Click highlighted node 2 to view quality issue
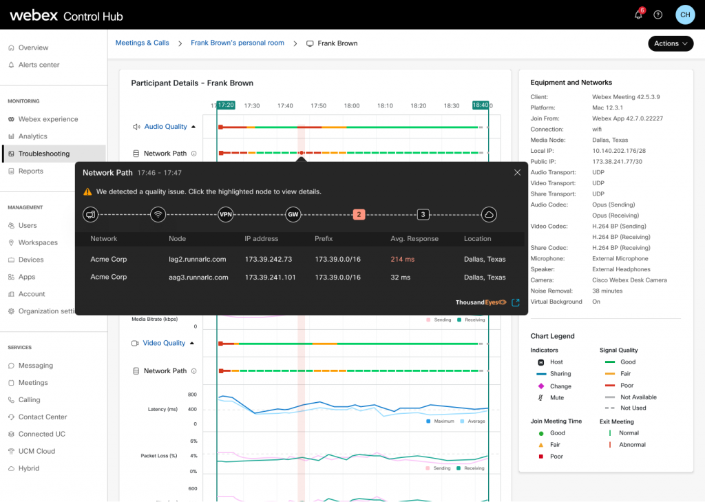This screenshot has width=705, height=502. 359,214
